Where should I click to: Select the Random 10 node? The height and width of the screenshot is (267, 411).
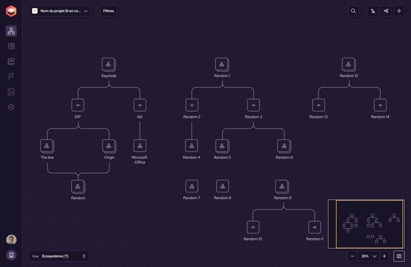click(x=253, y=227)
